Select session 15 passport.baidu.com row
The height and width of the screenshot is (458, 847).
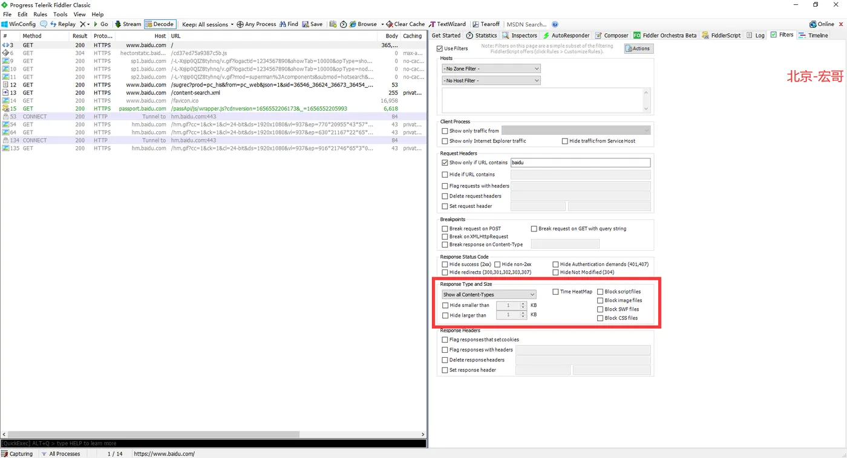(x=213, y=109)
